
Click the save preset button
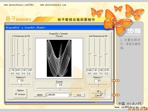tap(79, 95)
